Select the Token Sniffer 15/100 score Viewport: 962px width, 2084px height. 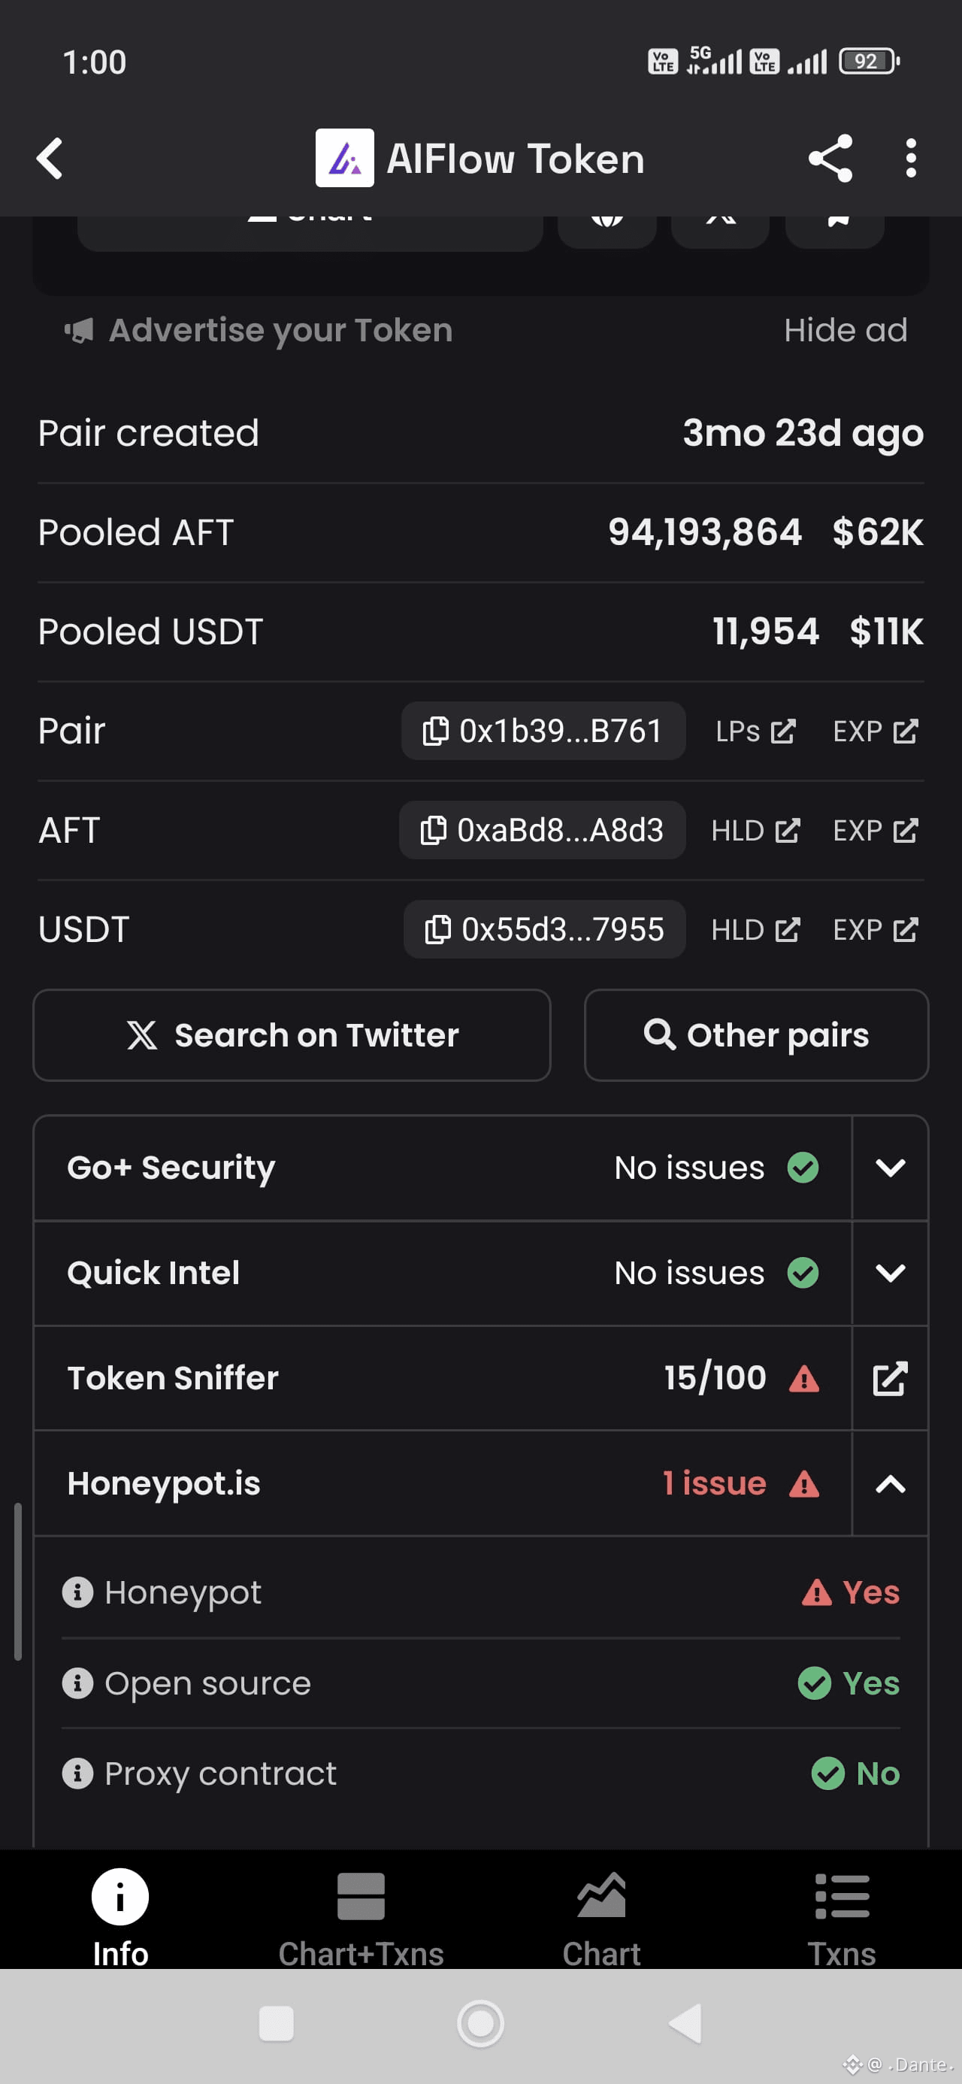[x=715, y=1379]
